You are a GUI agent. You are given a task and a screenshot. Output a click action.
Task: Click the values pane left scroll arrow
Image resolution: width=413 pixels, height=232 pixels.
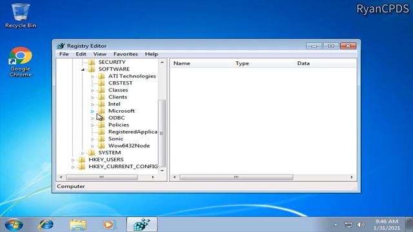click(174, 177)
